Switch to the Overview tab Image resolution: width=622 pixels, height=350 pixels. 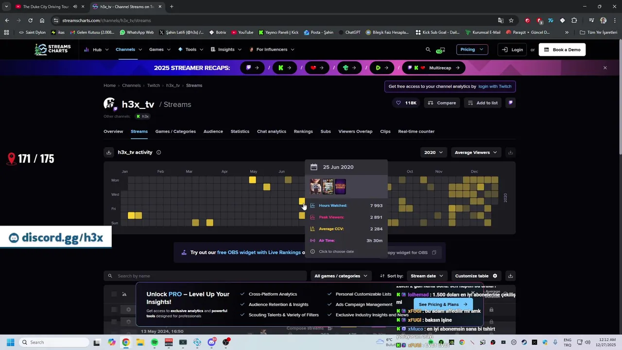pos(113,131)
